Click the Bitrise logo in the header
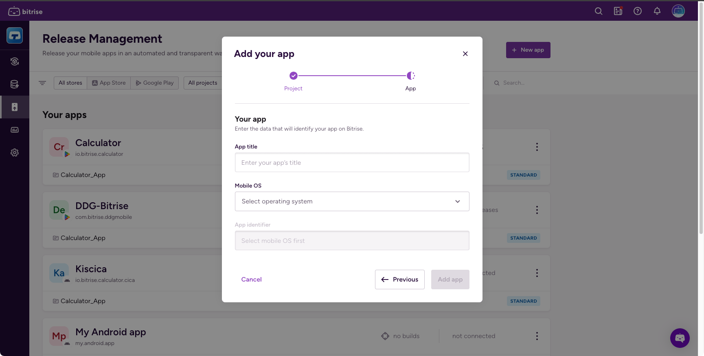The height and width of the screenshot is (356, 704). click(x=25, y=11)
